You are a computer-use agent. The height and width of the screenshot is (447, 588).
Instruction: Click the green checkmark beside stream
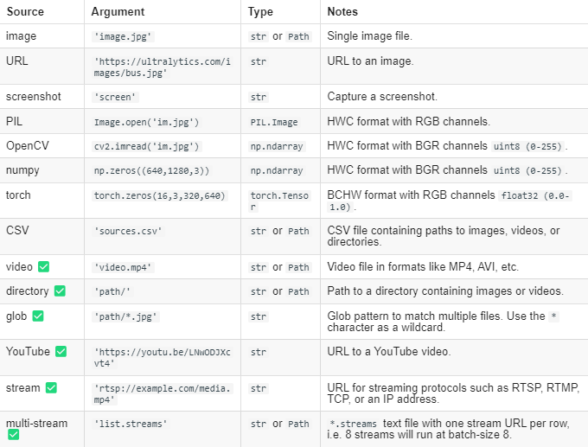pos(51,387)
